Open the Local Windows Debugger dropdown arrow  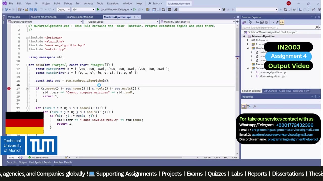click(x=131, y=10)
